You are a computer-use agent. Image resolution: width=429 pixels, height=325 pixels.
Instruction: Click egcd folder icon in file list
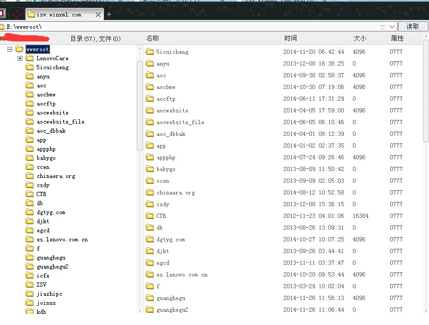tap(150, 263)
